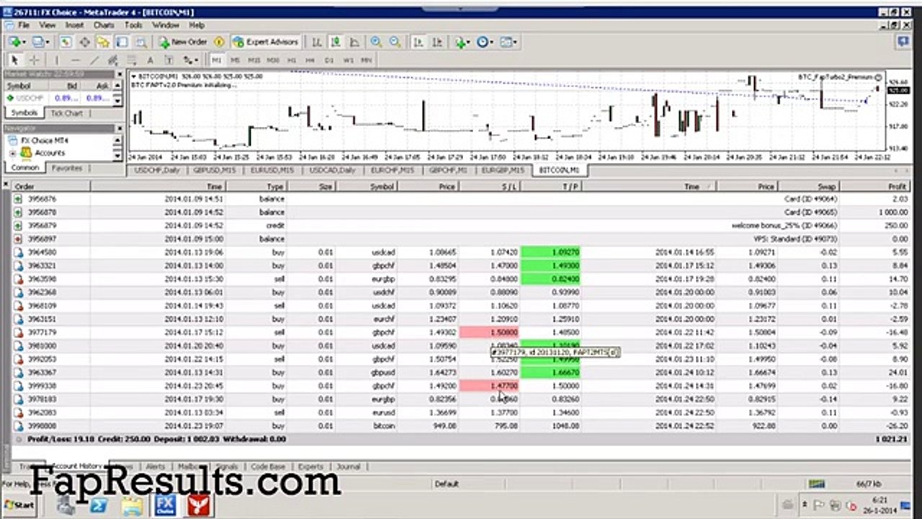Zoom in on the chart
Screen dimensions: 922x519
376,43
